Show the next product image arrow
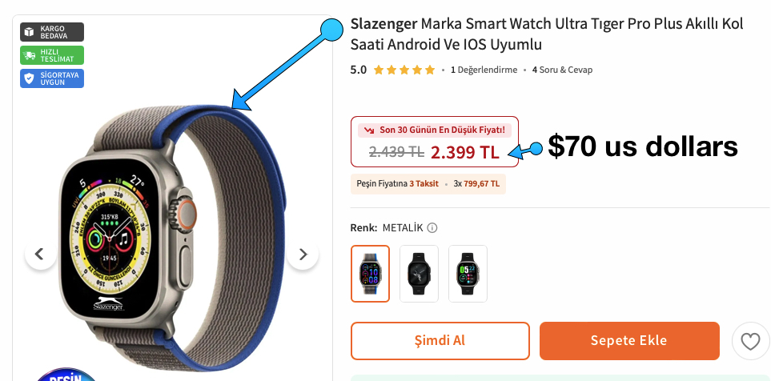The height and width of the screenshot is (381, 771). (x=303, y=255)
